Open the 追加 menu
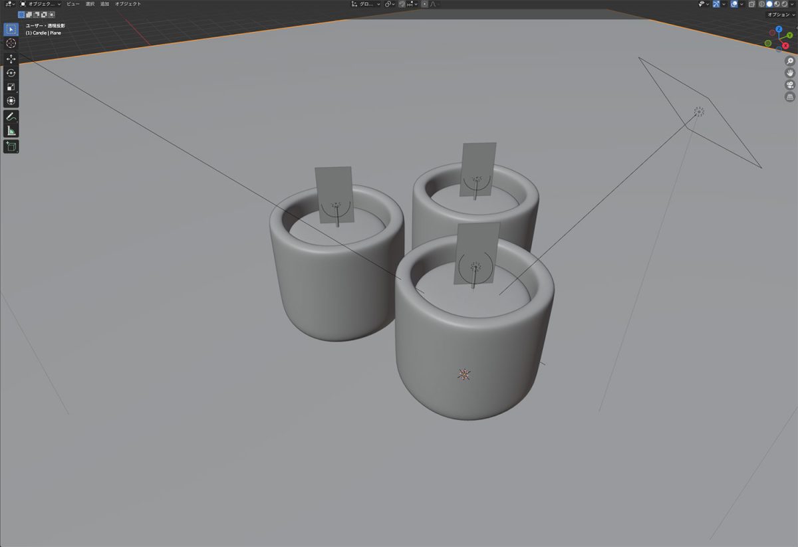798x547 pixels. [x=104, y=4]
